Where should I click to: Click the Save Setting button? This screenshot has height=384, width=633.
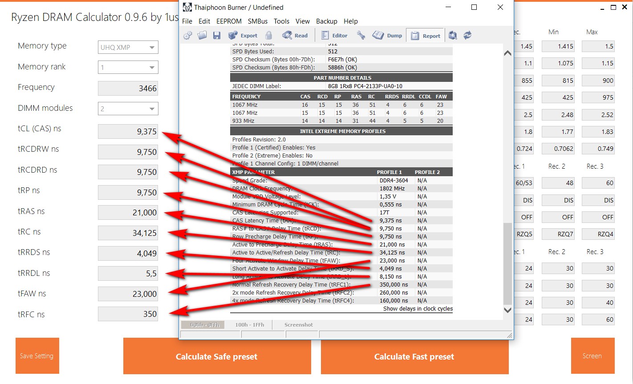click(37, 356)
